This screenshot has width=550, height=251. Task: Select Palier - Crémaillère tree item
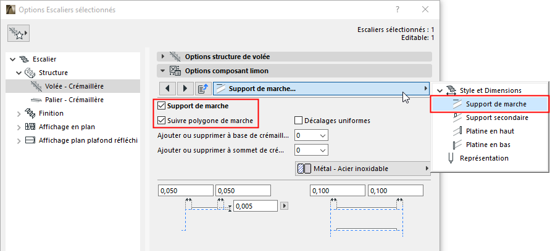[73, 100]
